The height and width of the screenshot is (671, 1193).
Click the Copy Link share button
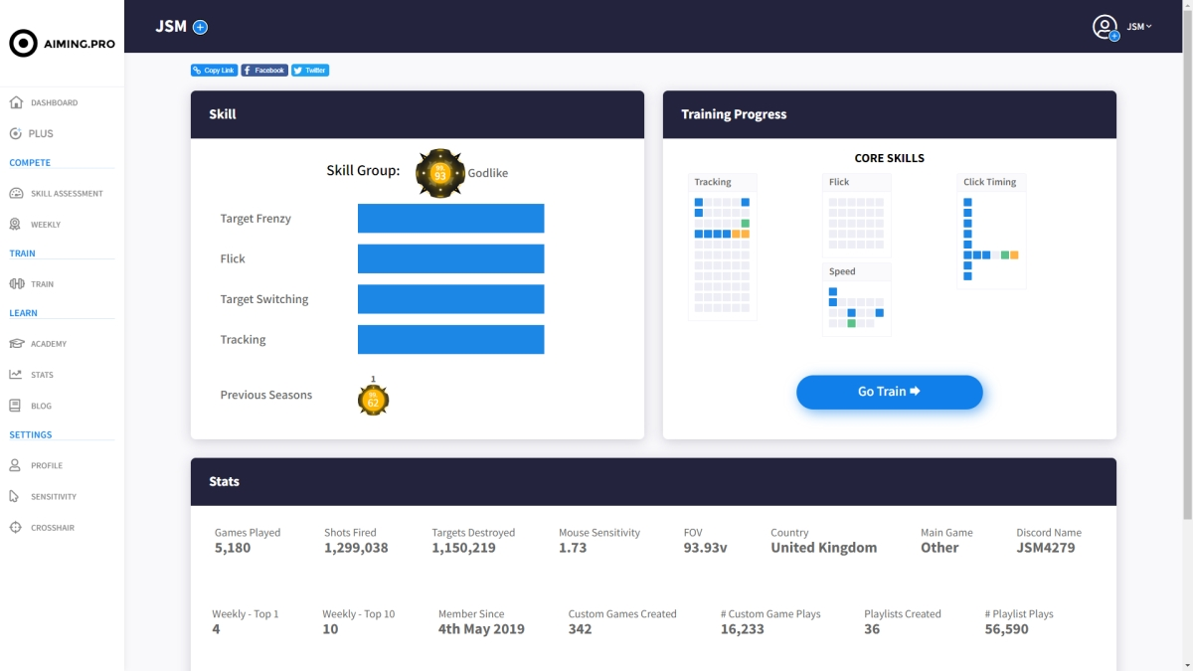pos(214,71)
